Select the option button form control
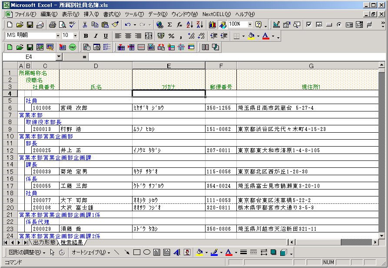The height and width of the screenshot is (268, 388). 339,24
